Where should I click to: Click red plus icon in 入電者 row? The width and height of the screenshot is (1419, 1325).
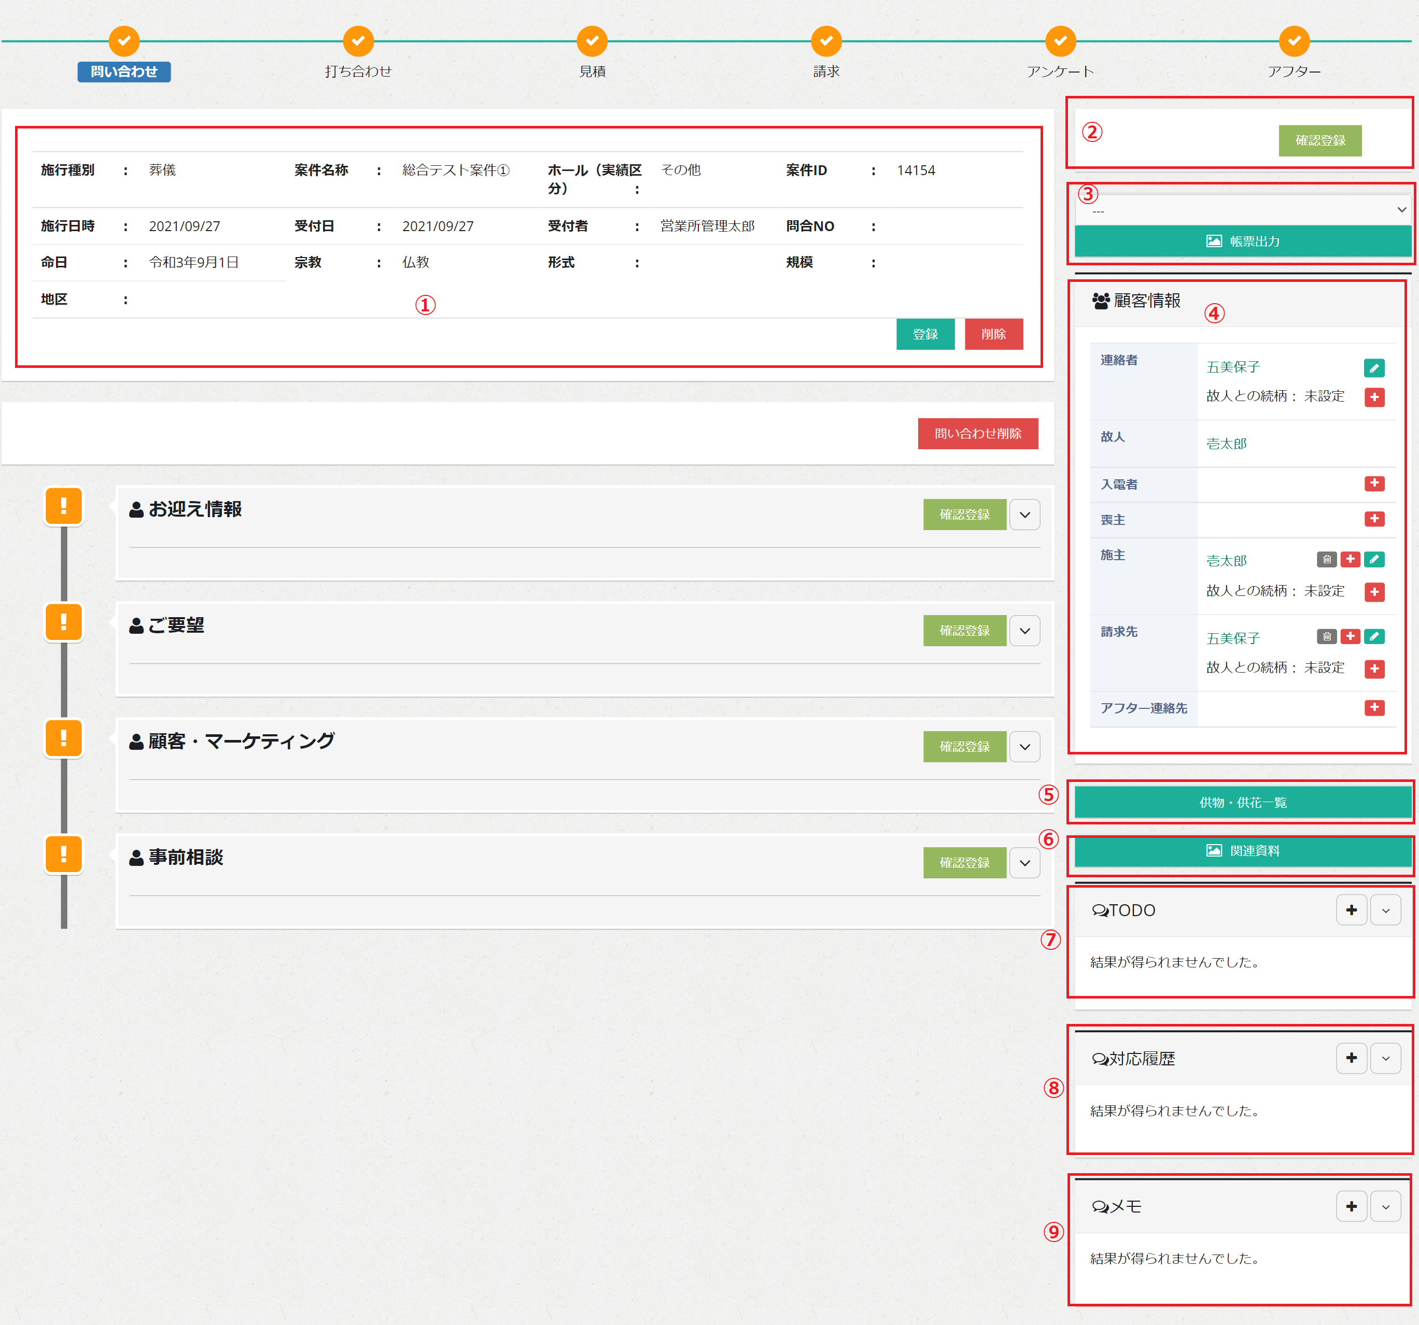point(1373,484)
